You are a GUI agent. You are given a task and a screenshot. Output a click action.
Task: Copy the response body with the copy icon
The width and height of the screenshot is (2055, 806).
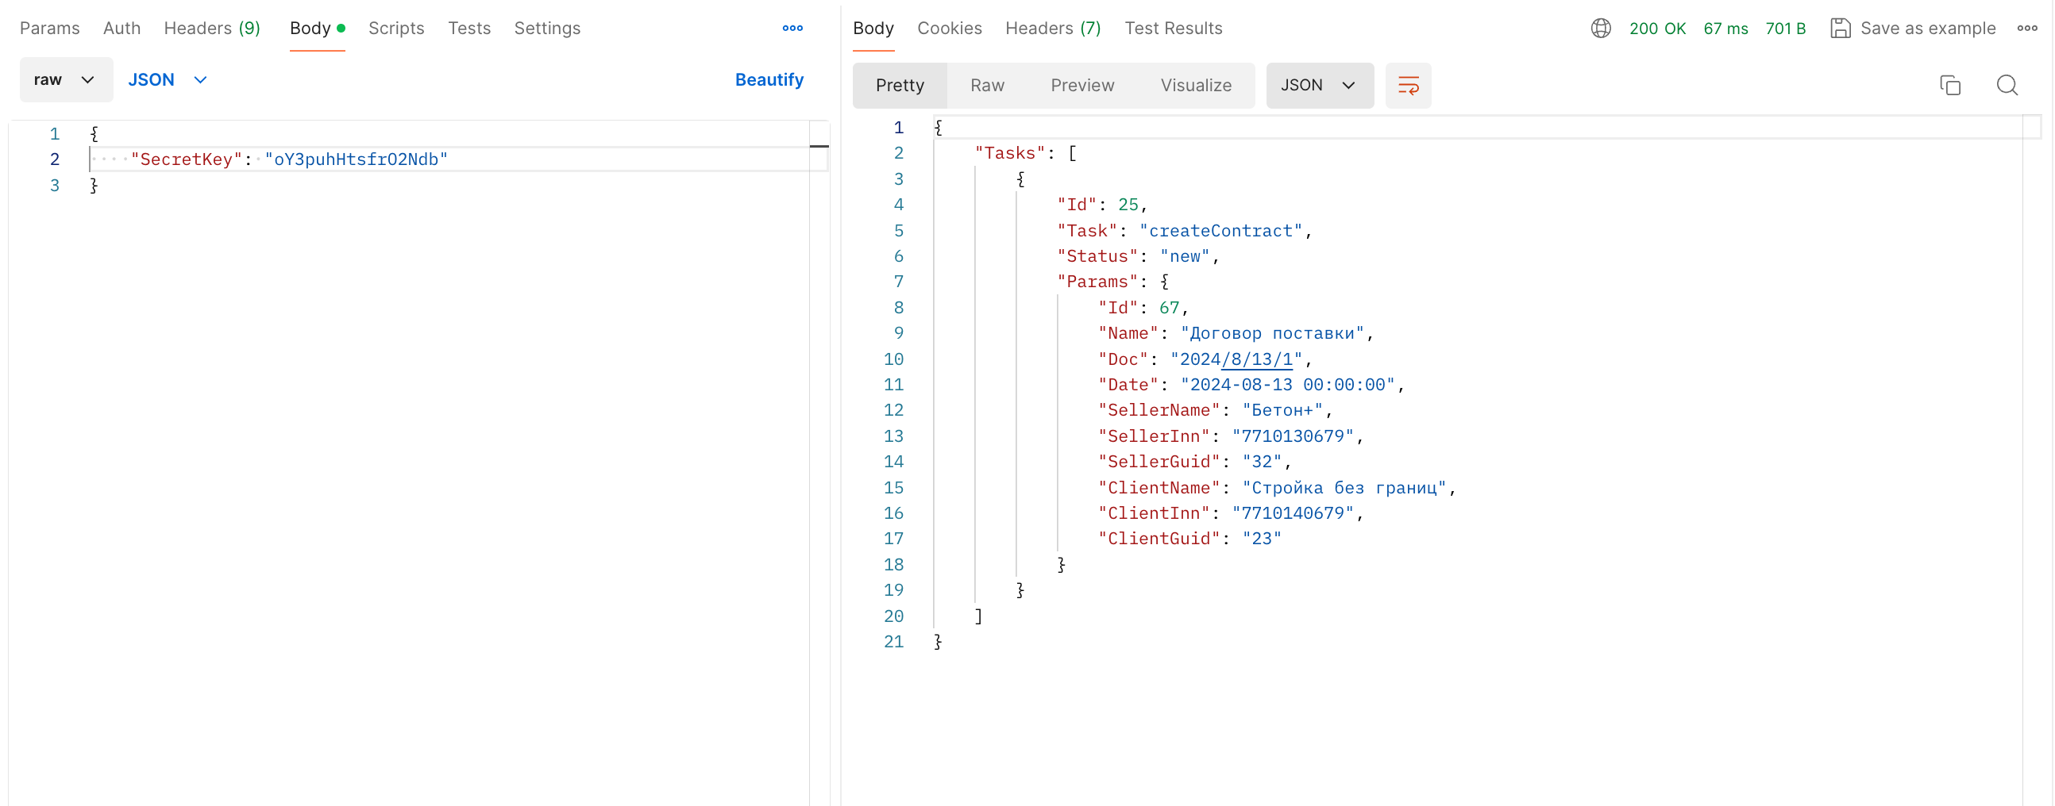coord(1949,86)
